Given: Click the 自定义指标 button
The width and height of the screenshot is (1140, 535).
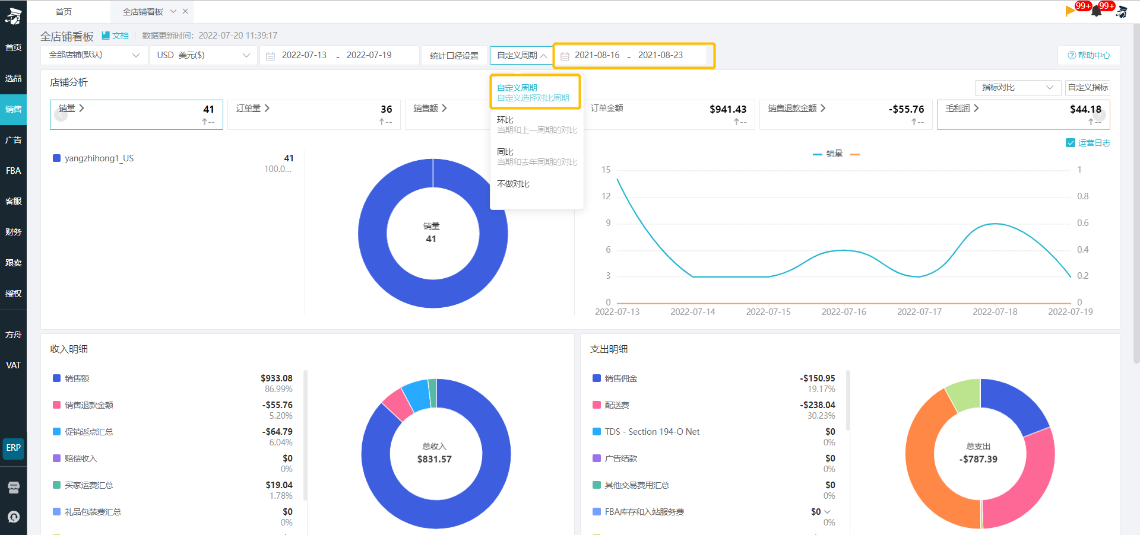Looking at the screenshot, I should click(1088, 88).
